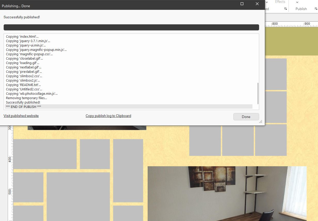318x221 pixels.
Task: Select the Copying 'wb.photocollage.min.js' log line
Action: point(129,93)
